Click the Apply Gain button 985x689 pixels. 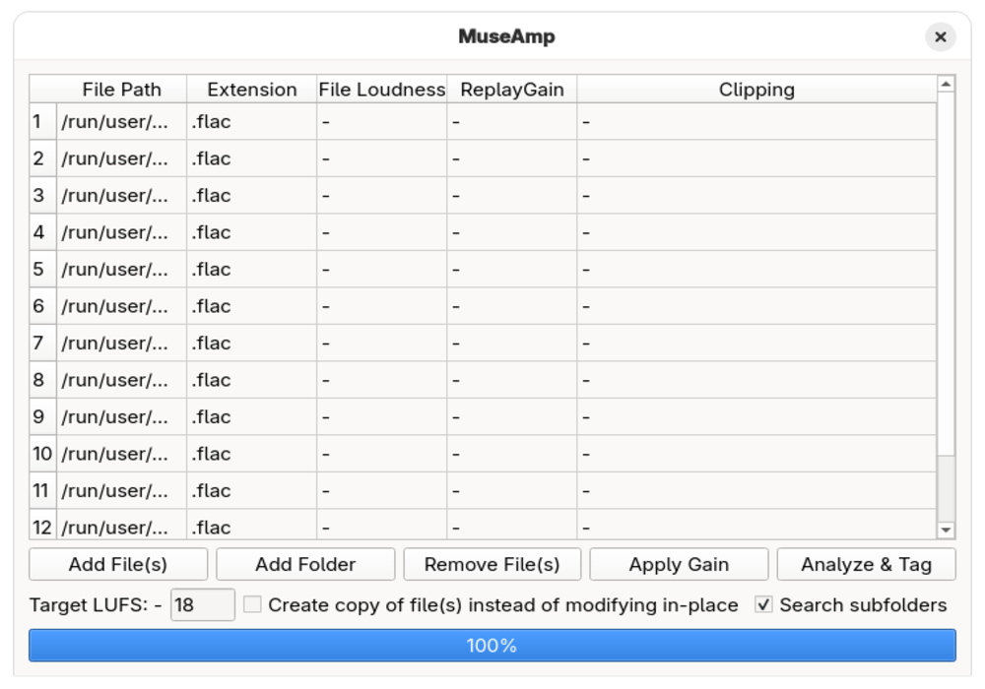click(679, 564)
